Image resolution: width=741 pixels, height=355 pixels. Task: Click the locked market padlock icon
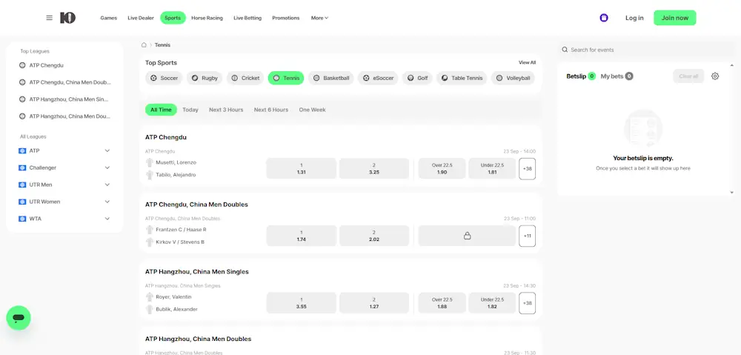467,236
